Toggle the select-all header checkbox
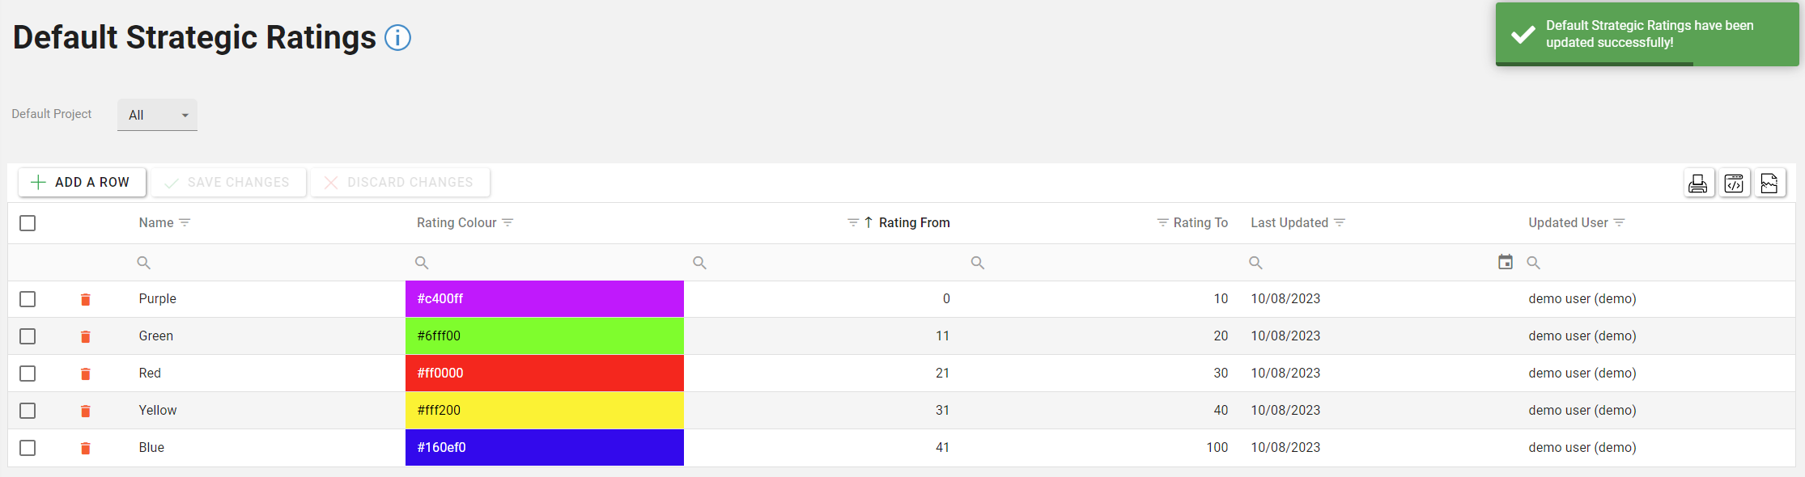This screenshot has height=477, width=1805. coord(28,223)
